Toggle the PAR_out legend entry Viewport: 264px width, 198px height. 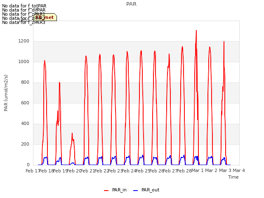[146, 190]
